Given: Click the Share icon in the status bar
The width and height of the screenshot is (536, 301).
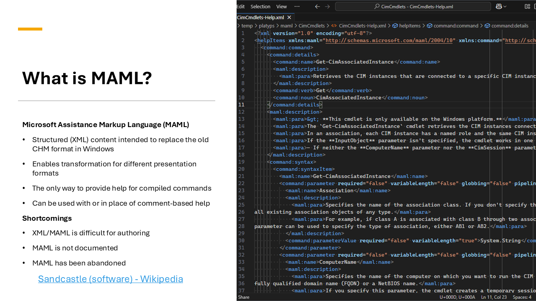Looking at the screenshot, I should click(x=243, y=297).
